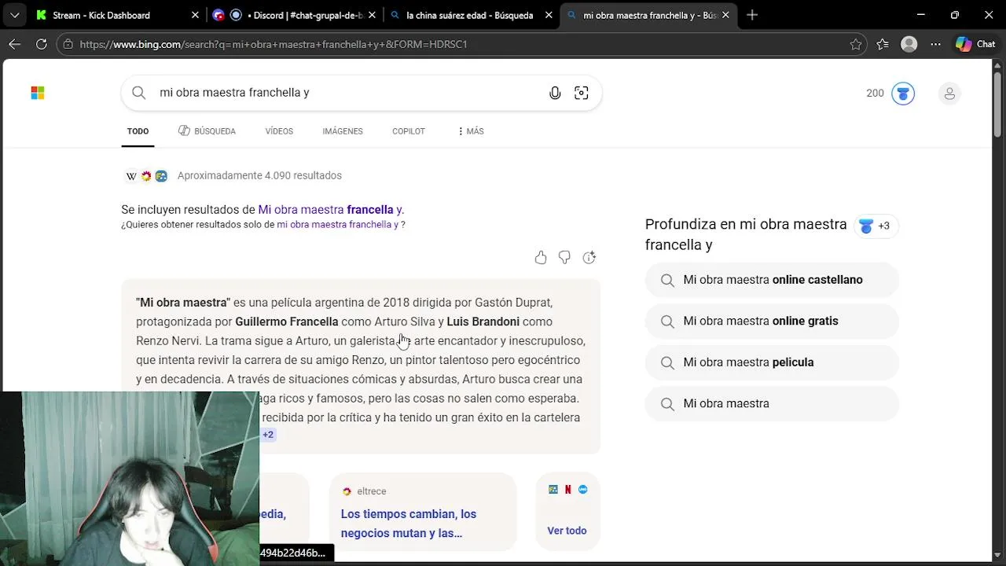Open visual image search icon
The image size is (1006, 566).
coord(582,93)
